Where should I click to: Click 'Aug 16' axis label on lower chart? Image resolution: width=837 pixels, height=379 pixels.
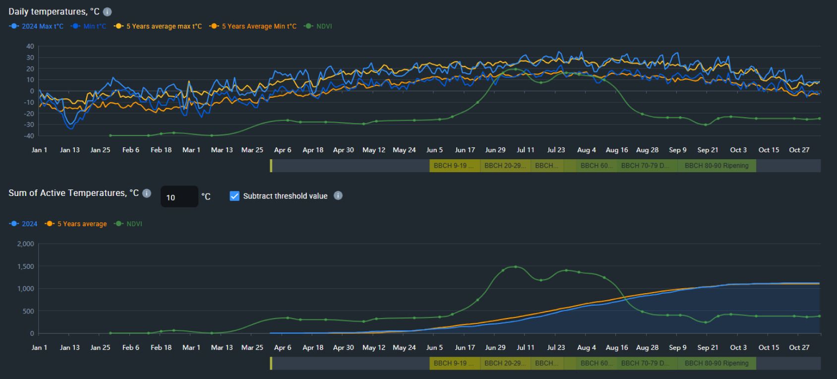(x=617, y=347)
